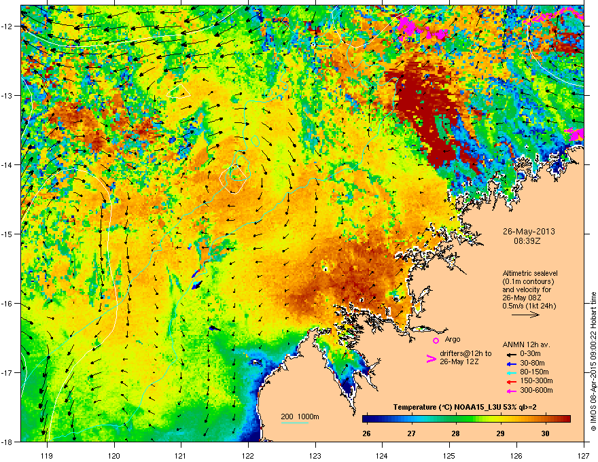The image size is (598, 462).
Task: Click the longitude axis label 121
Action: coord(181,455)
